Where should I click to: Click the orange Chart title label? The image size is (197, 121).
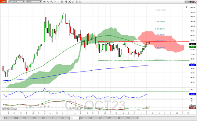[3, 2]
